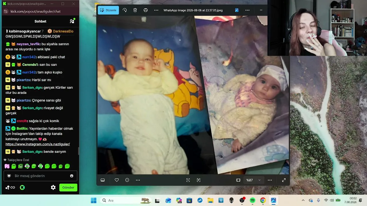Select the angry green square emote
This screenshot has height=206, width=367.
20,166
